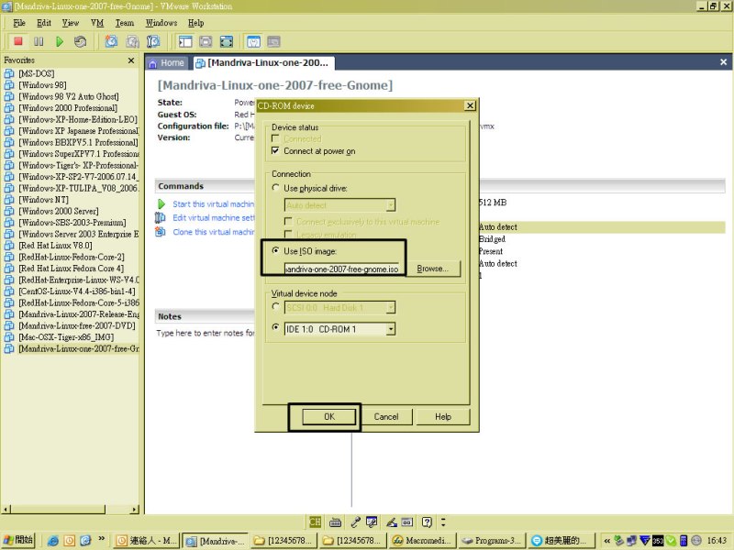Viewport: 734px width, 550px height.
Task: Select the SCSI virtual device node radio button
Action: pos(276,307)
